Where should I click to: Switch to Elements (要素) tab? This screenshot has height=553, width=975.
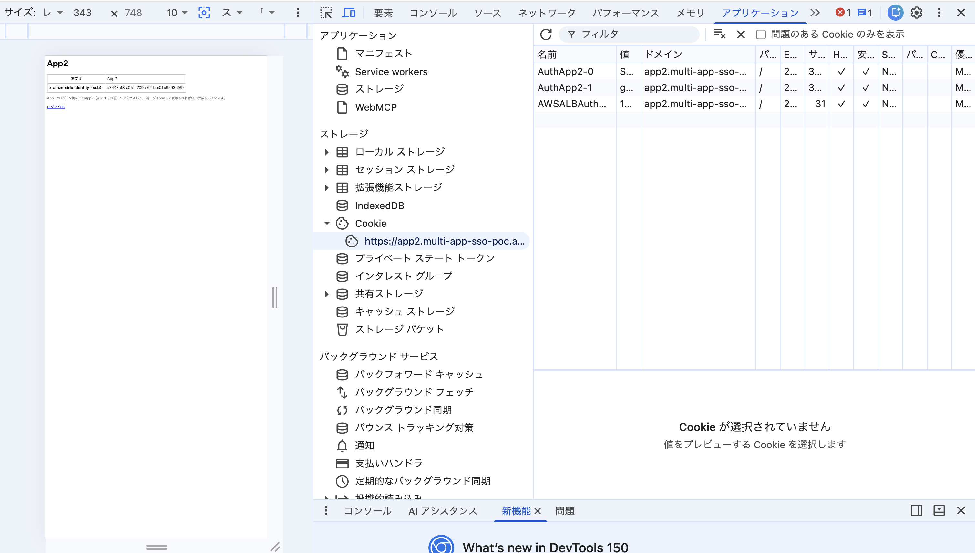click(x=383, y=13)
